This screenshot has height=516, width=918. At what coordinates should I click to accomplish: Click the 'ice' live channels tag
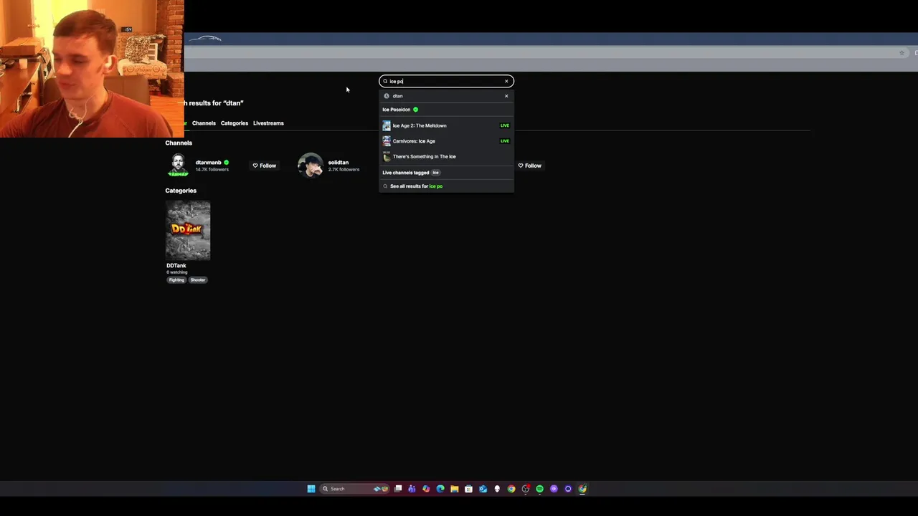tap(435, 173)
